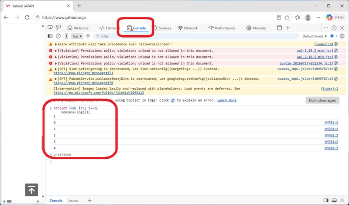Toggle device emulation mode

pyautogui.click(x=58, y=27)
